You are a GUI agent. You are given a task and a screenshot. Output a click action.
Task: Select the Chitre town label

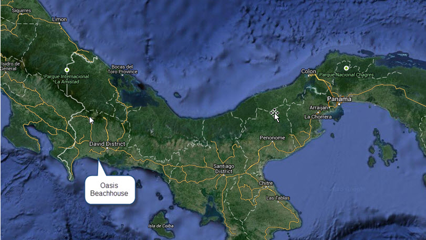[x=267, y=183]
